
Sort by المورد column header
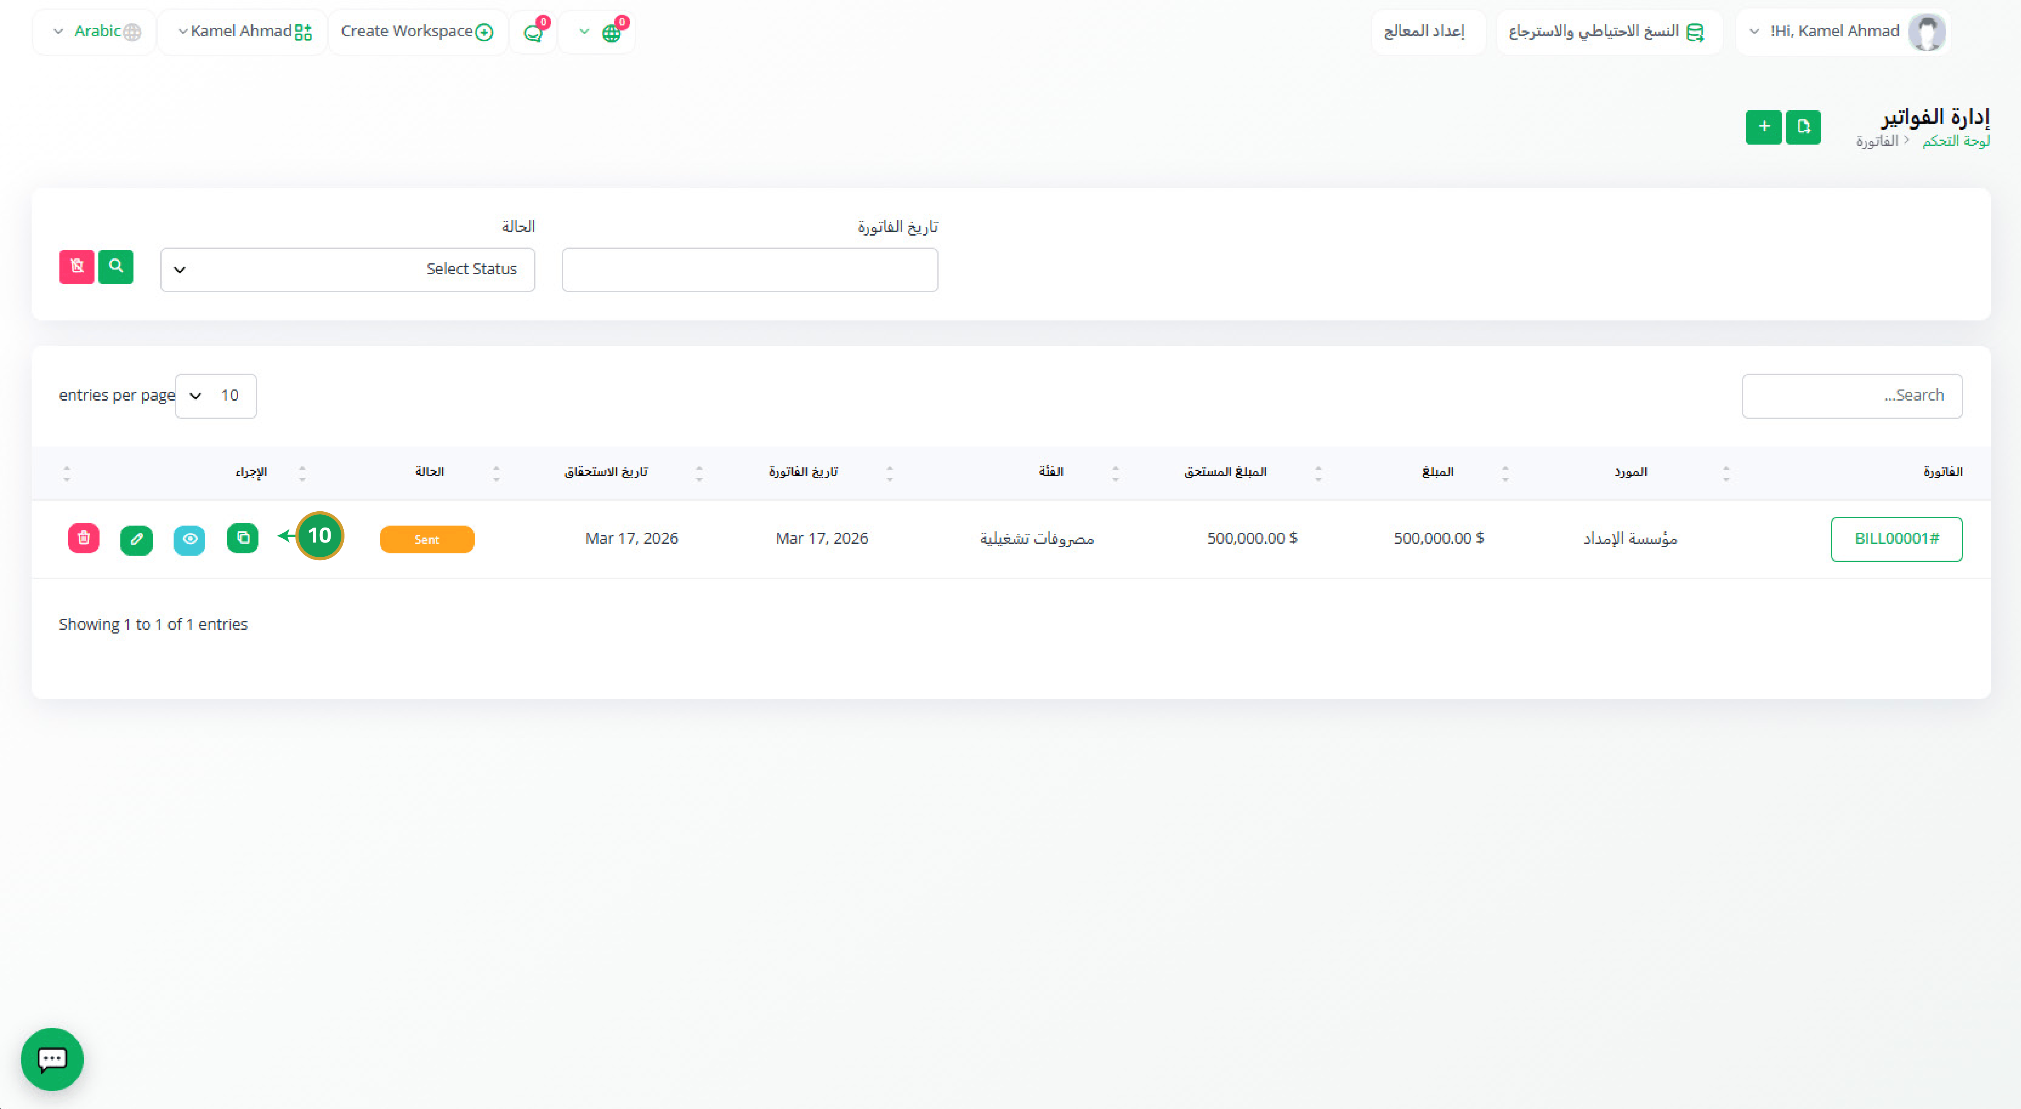[1630, 472]
